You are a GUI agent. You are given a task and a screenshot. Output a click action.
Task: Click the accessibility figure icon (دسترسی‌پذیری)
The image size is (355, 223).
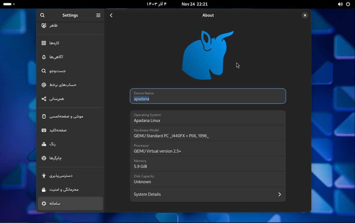pos(44,176)
